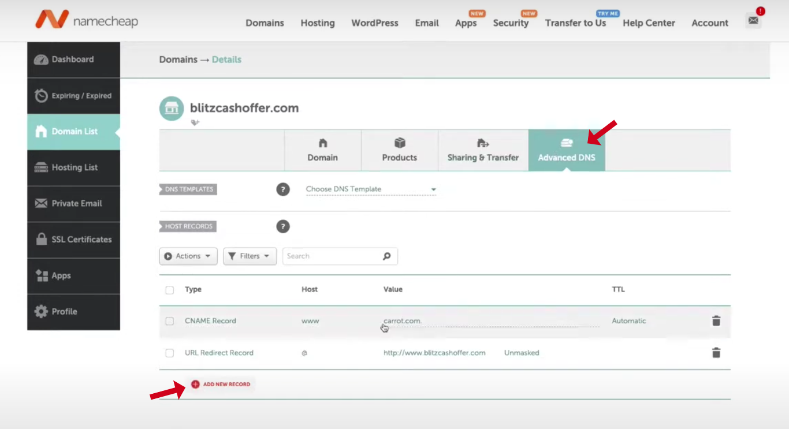Focus the host records Search field
Screen dimensions: 789x429
(340, 256)
